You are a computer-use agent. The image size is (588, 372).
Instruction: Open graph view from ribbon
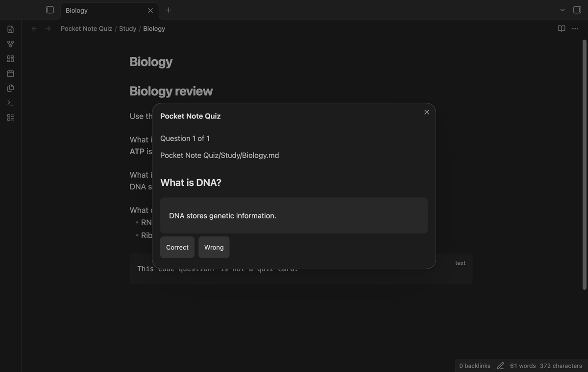(10, 44)
